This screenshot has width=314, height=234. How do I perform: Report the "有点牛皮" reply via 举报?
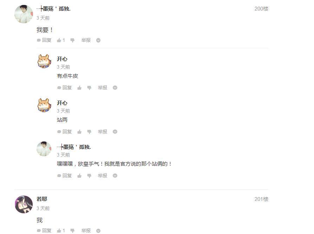(x=103, y=88)
